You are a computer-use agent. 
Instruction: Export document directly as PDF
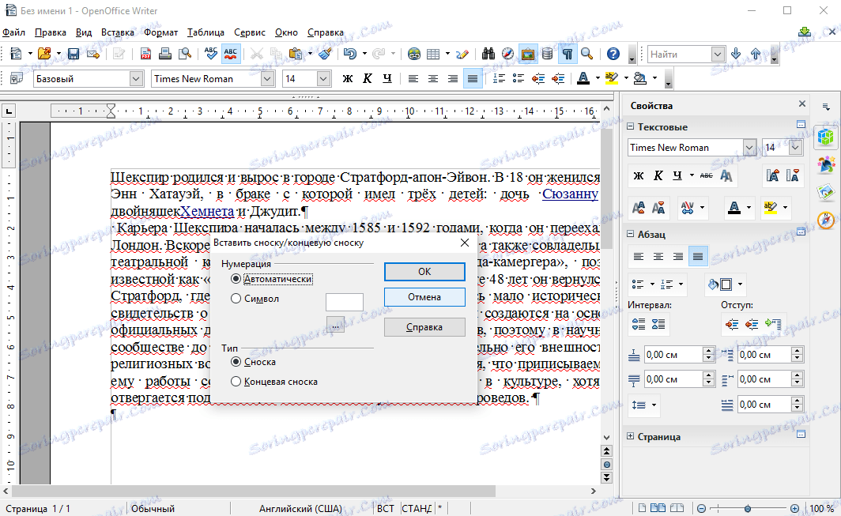click(145, 54)
